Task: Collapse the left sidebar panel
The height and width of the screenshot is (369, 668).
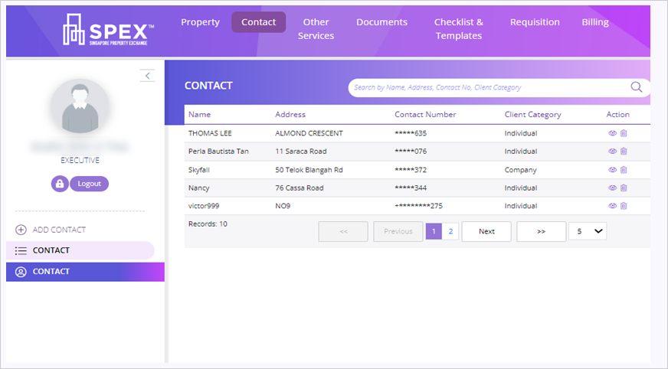Action: 147,75
